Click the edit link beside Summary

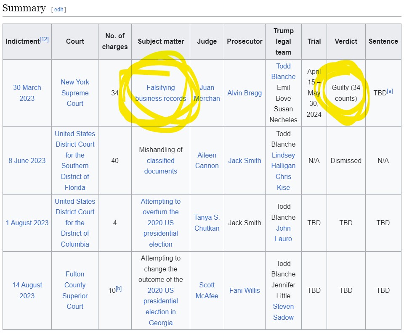point(58,9)
